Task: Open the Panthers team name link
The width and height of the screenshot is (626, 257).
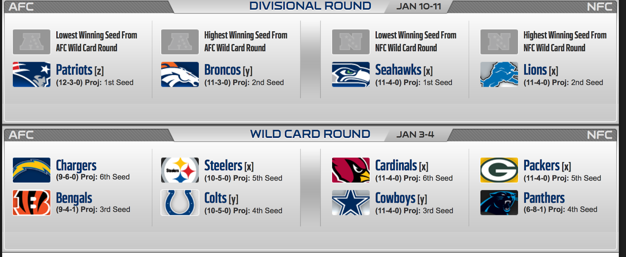Action: 544,198
